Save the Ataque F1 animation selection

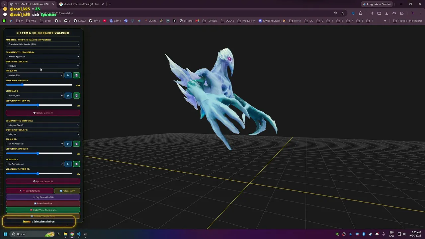tap(76, 75)
